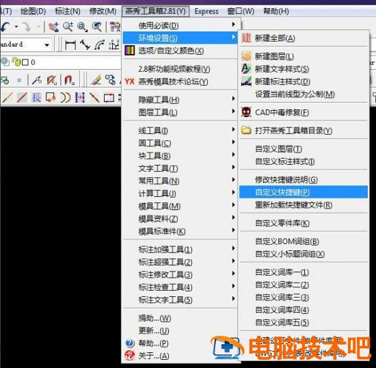The height and width of the screenshot is (368, 376).
Task: Click the small circle node snap icon
Action: (x=19, y=80)
